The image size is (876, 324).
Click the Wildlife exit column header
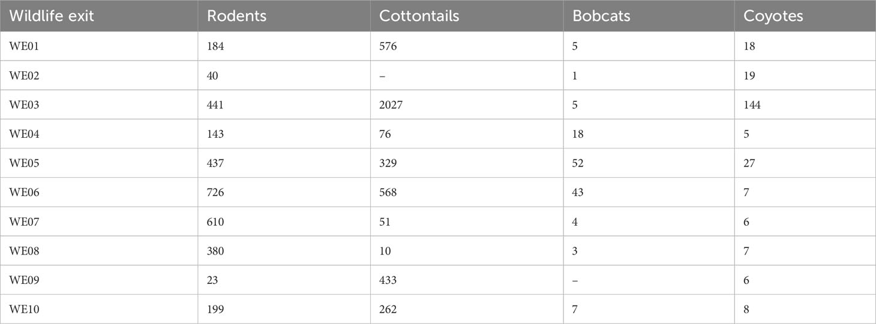click(52, 16)
